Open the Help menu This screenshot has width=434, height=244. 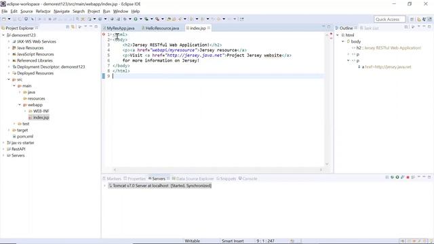pos(136,12)
